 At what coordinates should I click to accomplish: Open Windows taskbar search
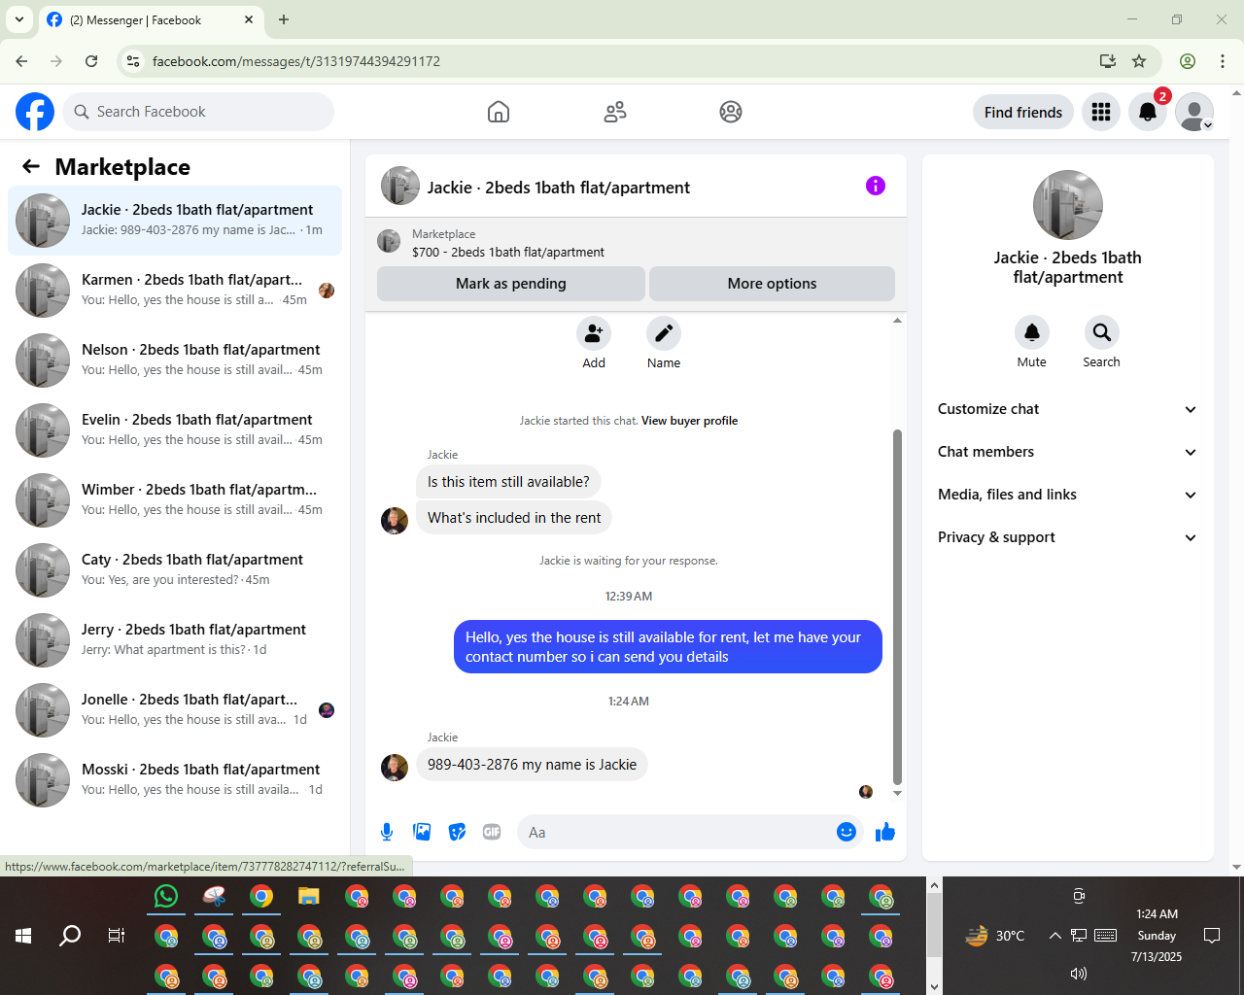point(70,936)
